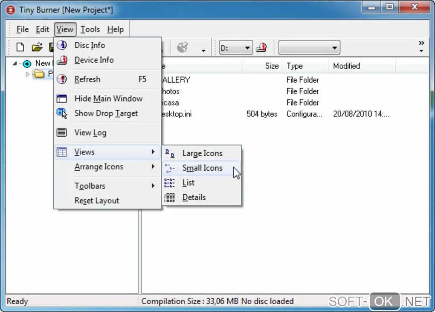Sort by the Modified column header

point(362,66)
